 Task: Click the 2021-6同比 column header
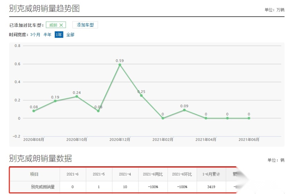[x=153, y=174]
